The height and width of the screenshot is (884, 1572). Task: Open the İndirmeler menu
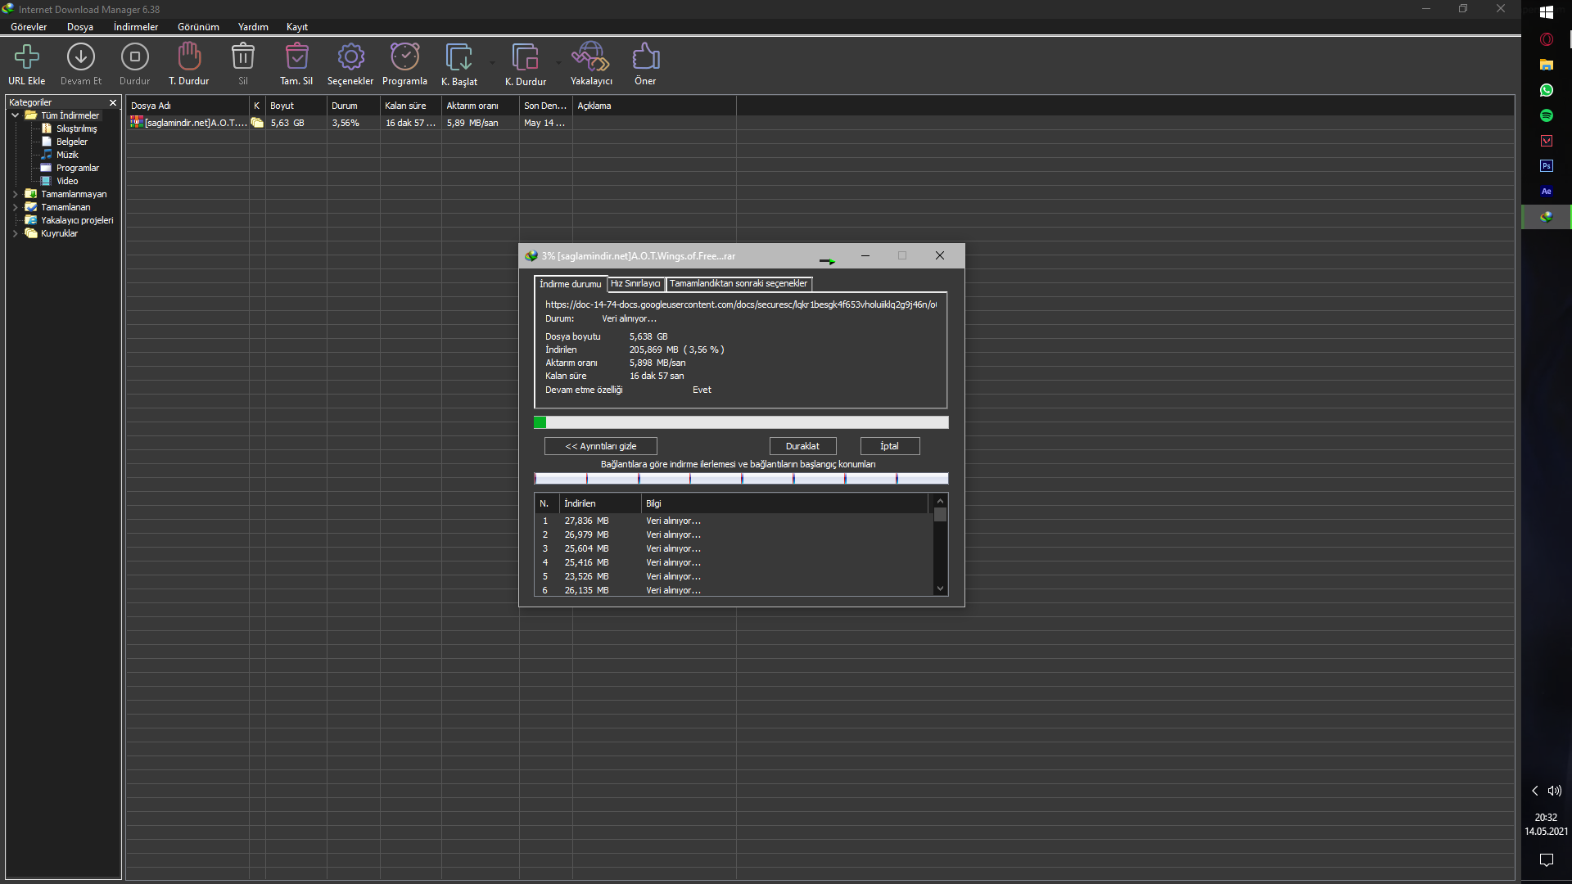click(136, 27)
